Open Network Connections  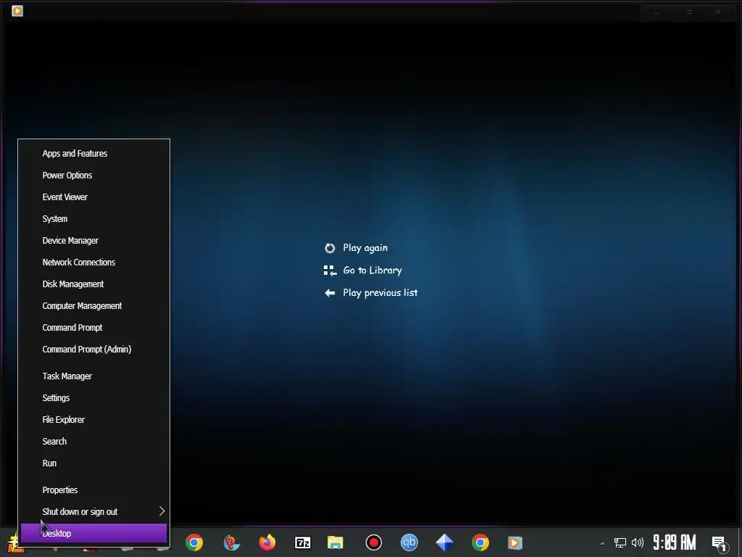coord(93,263)
